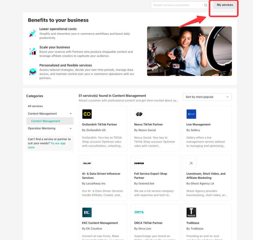Screen dimensions: 253x240
Task: Click the By Ghost Agency LA text
Action: pyautogui.click(x=200, y=183)
